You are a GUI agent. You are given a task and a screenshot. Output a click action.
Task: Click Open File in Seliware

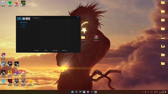pyautogui.click(x=55, y=50)
